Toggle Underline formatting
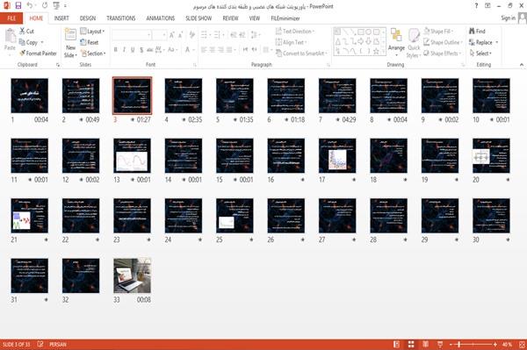 click(133, 50)
